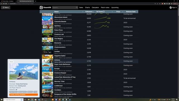Click the Steam Sign in link
179x101 pixels.
(x=173, y=8)
